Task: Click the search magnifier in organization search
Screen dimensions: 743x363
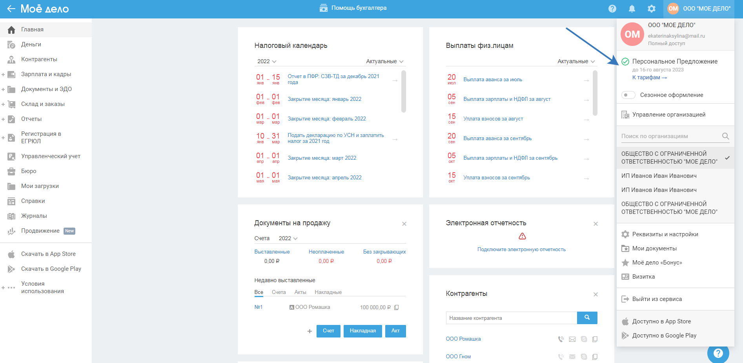Action: 726,136
